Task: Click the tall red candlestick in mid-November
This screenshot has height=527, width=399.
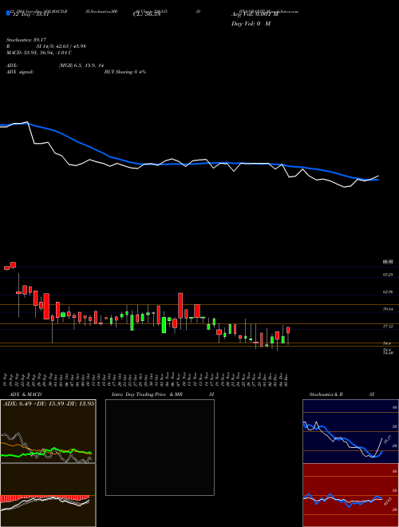Action: pyautogui.click(x=180, y=306)
